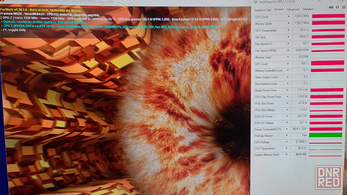Expand the PerfCap Reason dropdown arrow
This screenshot has height=195, width=347.
[x=288, y=136]
